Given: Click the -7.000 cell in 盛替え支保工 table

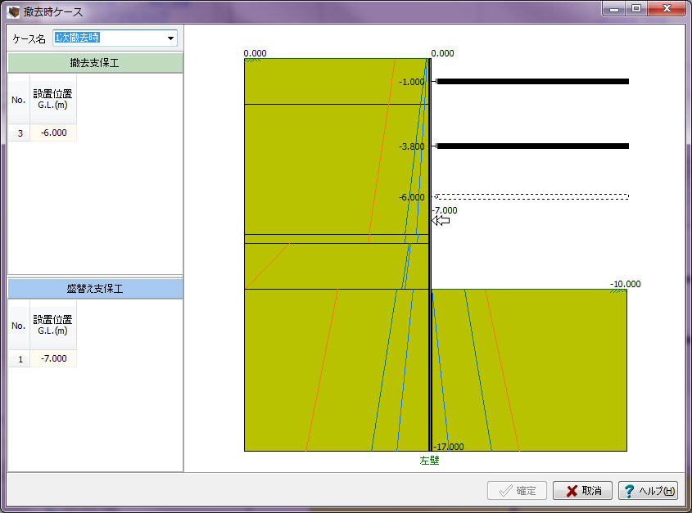Looking at the screenshot, I should (x=53, y=358).
